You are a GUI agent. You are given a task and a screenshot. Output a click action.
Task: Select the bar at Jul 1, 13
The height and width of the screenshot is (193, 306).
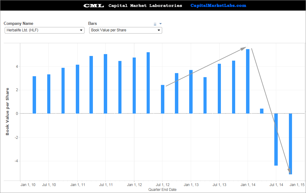tap(219, 89)
